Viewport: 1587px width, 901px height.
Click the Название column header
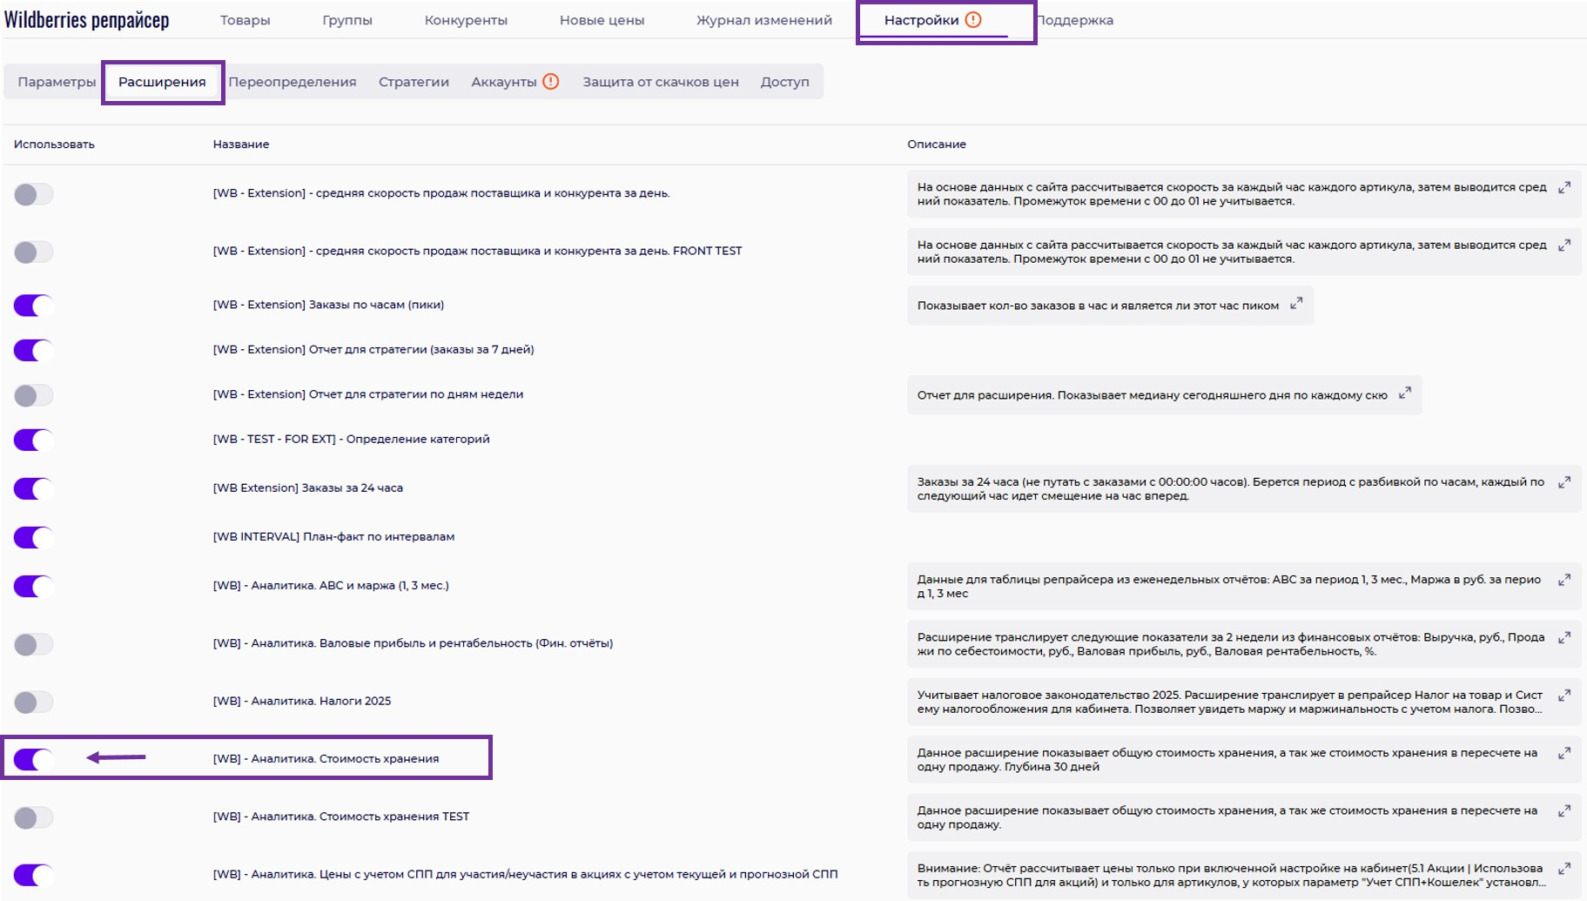coord(241,145)
